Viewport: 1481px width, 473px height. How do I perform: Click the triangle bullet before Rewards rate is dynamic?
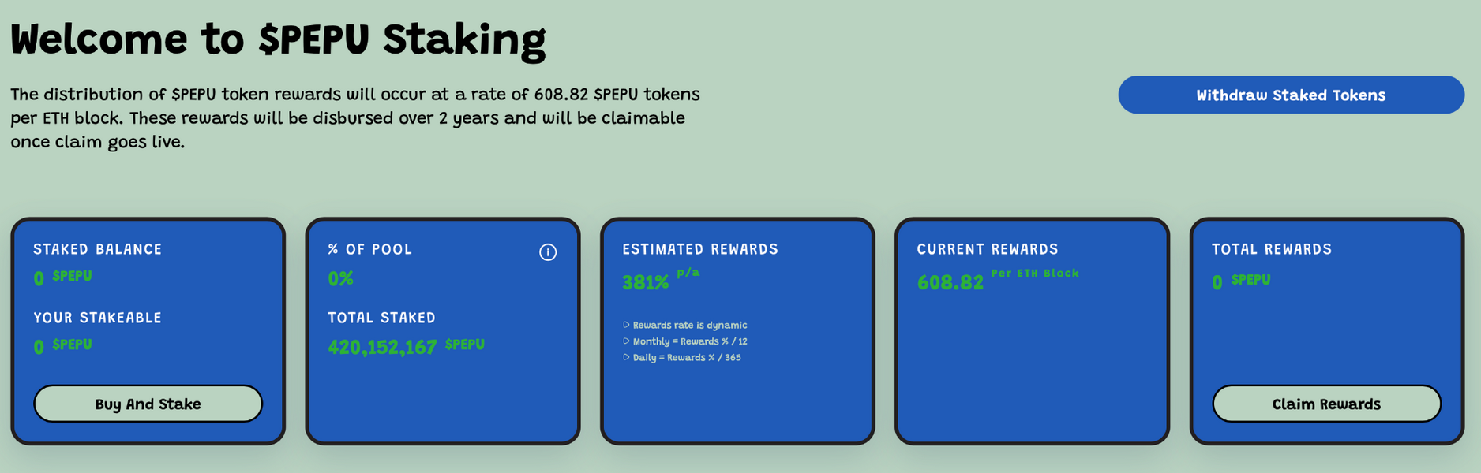point(626,325)
